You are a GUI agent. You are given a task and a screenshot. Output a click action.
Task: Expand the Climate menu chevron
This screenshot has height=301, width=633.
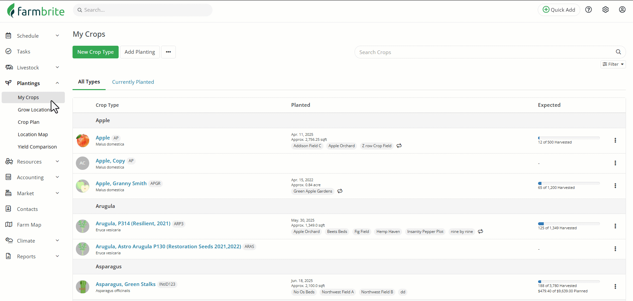(x=57, y=241)
